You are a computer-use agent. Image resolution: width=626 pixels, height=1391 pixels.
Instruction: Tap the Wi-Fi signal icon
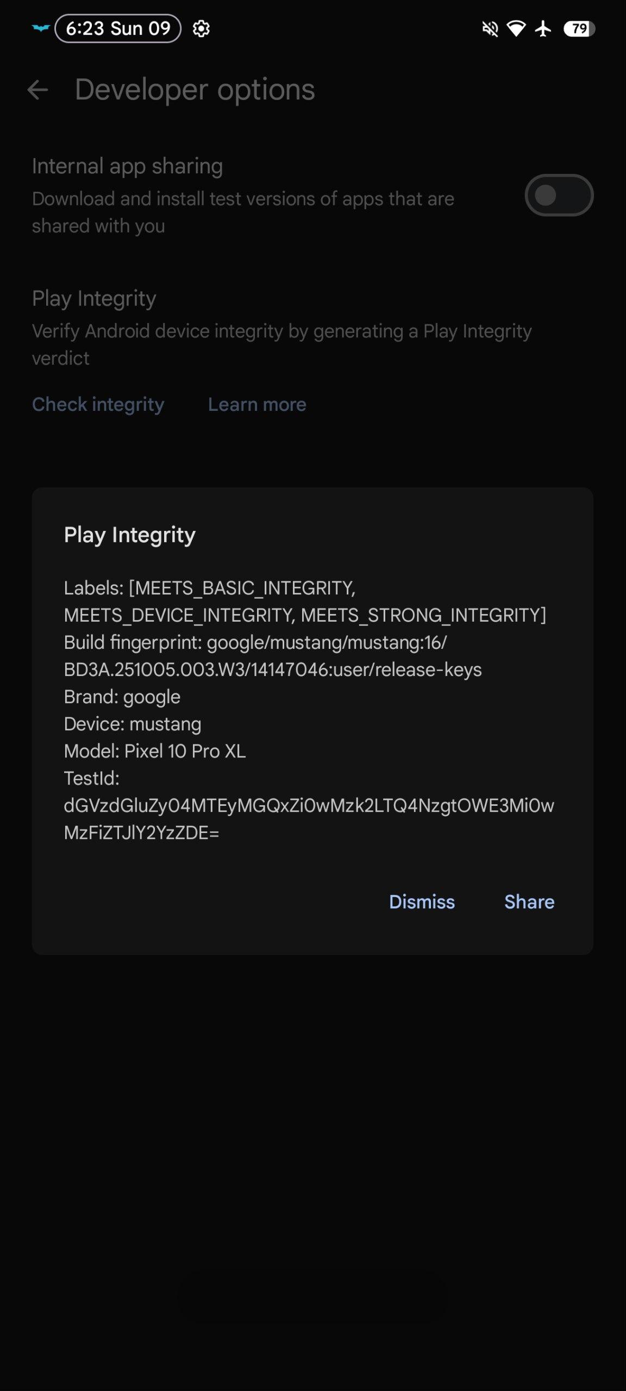point(516,29)
